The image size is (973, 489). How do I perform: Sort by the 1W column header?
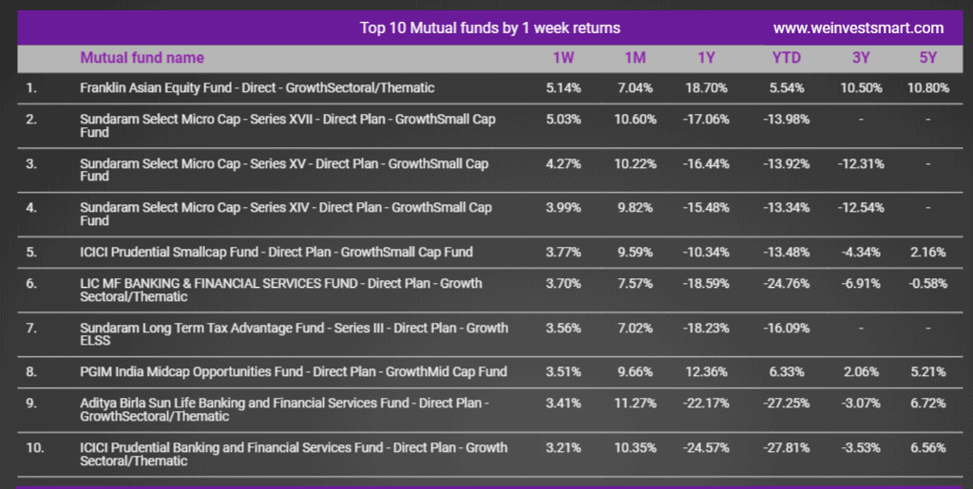563,58
